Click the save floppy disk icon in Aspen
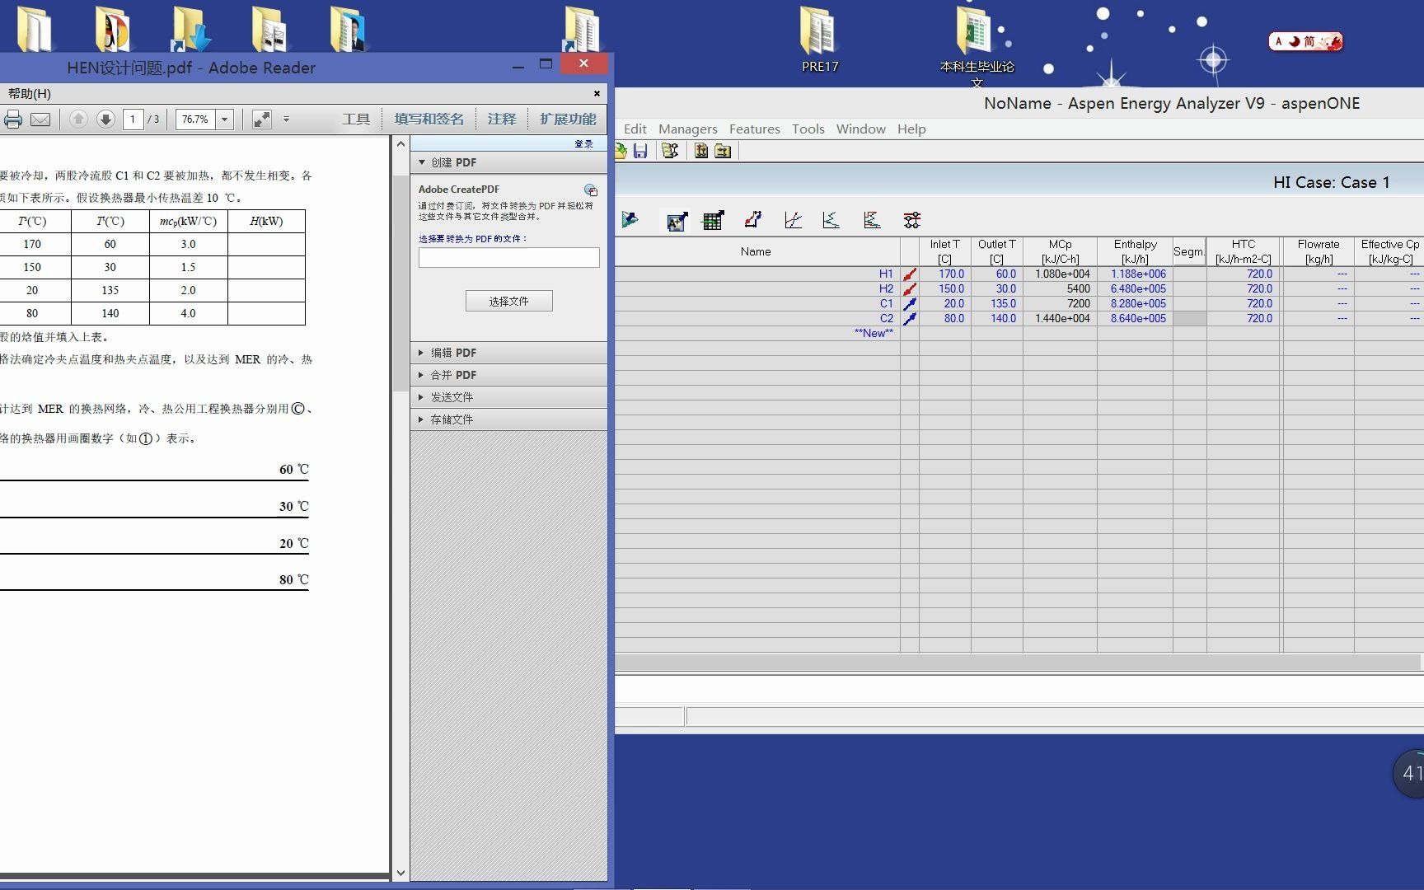 640,151
